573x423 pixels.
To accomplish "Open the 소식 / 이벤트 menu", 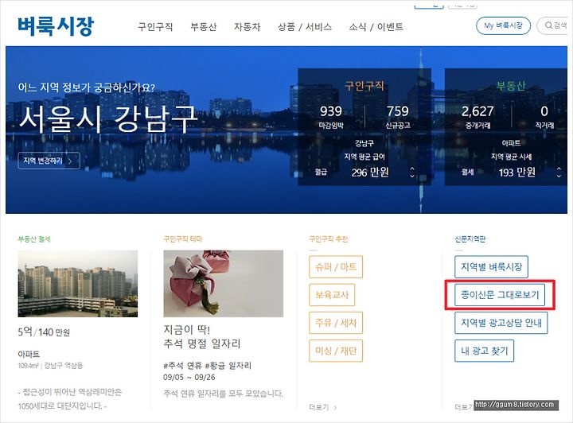I will [x=376, y=27].
